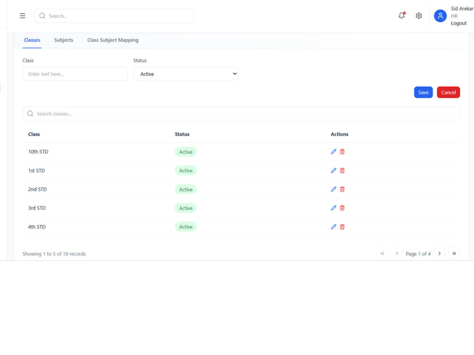Jump to the first page
The width and height of the screenshot is (474, 355).
click(382, 254)
